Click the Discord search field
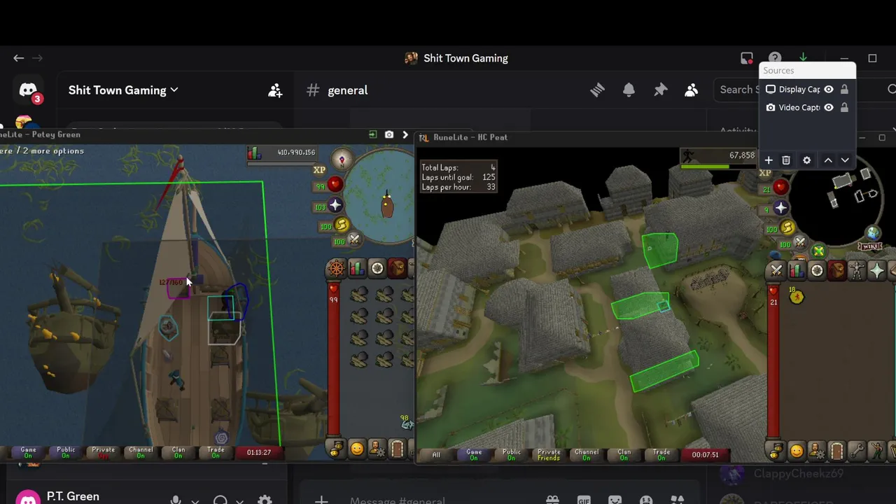896x504 pixels. coord(805,90)
